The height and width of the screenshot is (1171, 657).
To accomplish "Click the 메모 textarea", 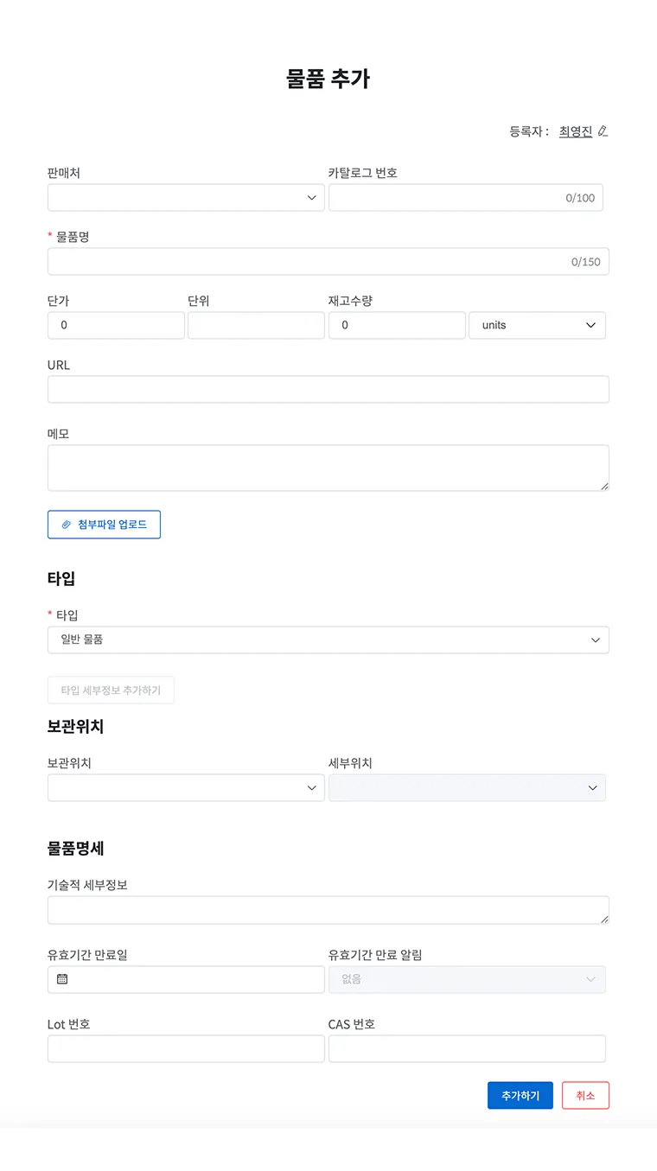I will pyautogui.click(x=328, y=468).
